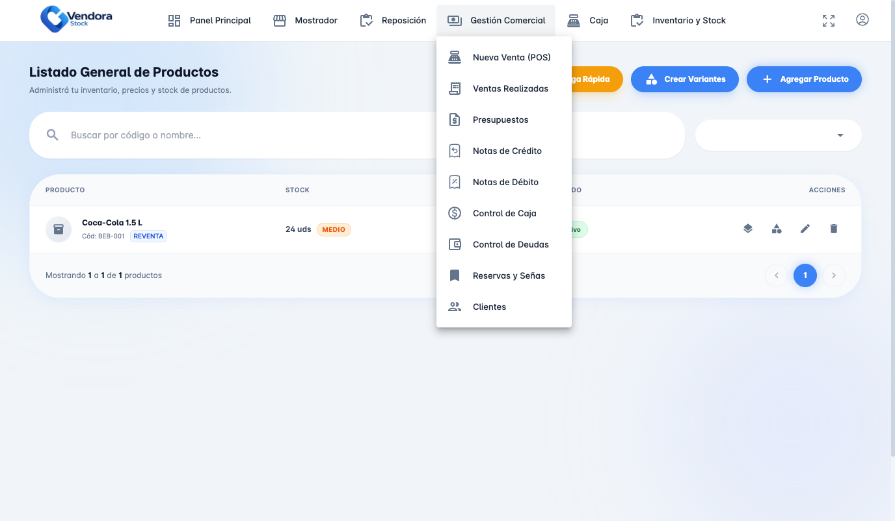895x521 pixels.
Task: Click the stock layers icon for Coca-Cola
Action: (748, 229)
